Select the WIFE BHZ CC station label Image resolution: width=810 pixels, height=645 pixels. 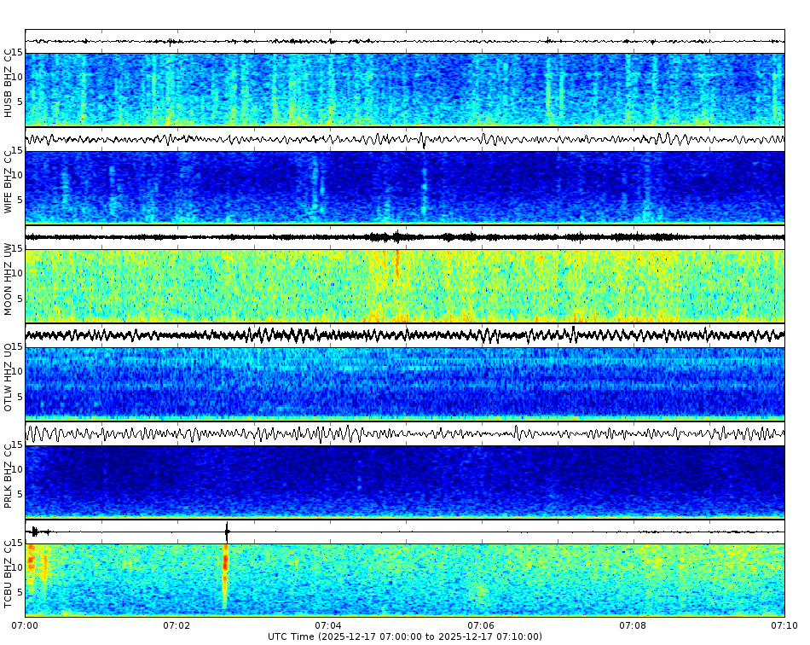[x=9, y=179]
